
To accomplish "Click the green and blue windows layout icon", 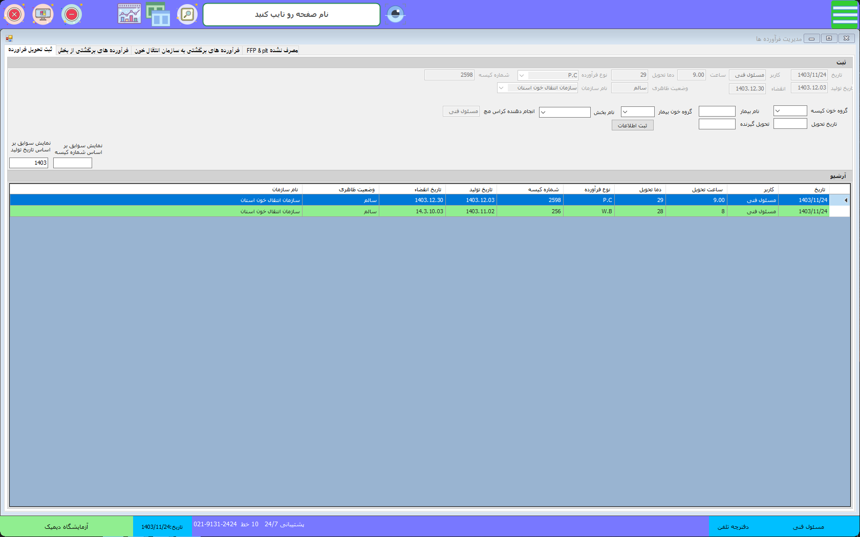I will point(158,14).
